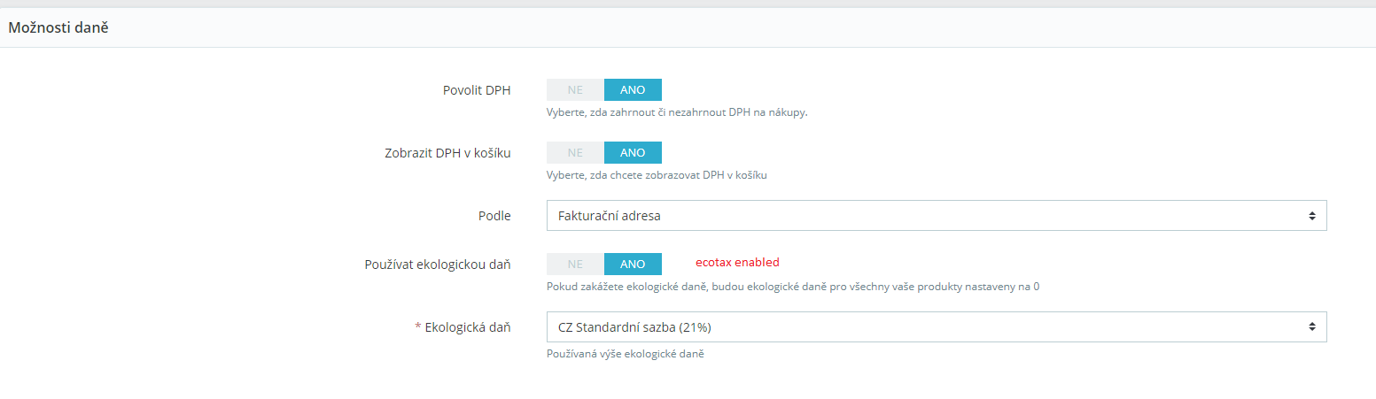Disable Zobrazit DPH v košíku with NE
The image size is (1376, 399).
[575, 153]
